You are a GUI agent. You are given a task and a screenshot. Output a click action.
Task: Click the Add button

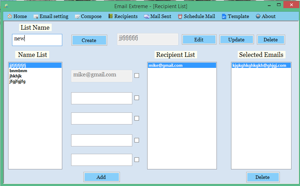[102, 177]
